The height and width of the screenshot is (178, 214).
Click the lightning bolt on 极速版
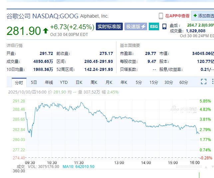tap(143, 27)
